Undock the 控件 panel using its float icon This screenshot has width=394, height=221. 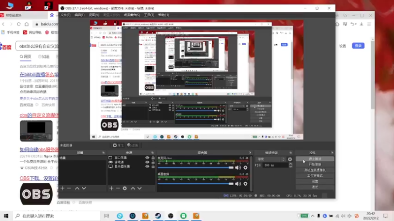coord(332,153)
